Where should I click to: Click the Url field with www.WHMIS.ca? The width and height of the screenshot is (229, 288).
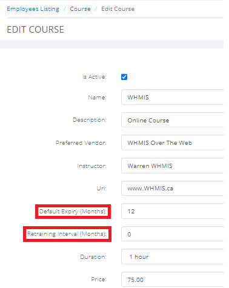(173, 189)
